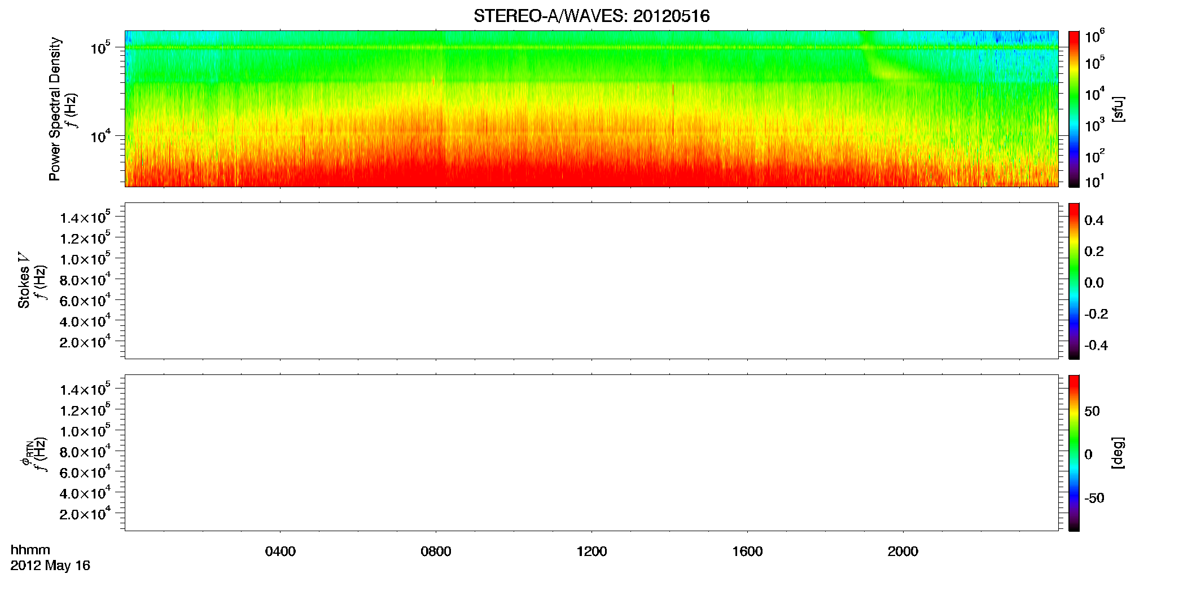1183x609 pixels.
Task: Select the 1200 time tick label
Action: [x=591, y=551]
